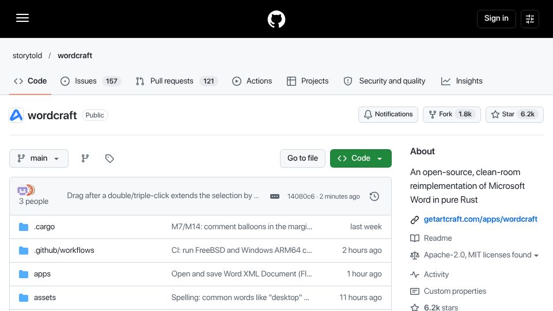Open the apps folder
This screenshot has width=553, height=311.
click(x=42, y=274)
